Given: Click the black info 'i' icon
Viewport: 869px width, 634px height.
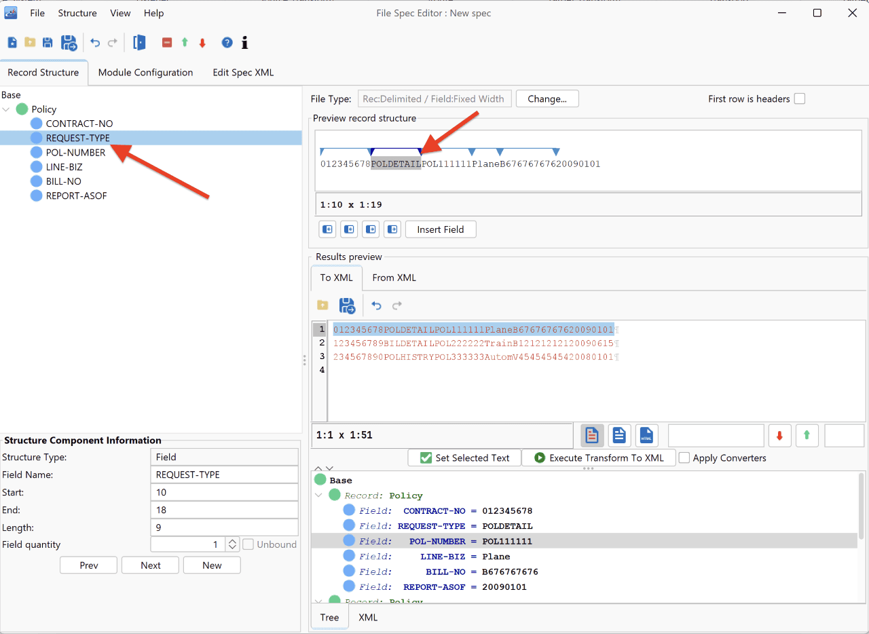Looking at the screenshot, I should (245, 43).
